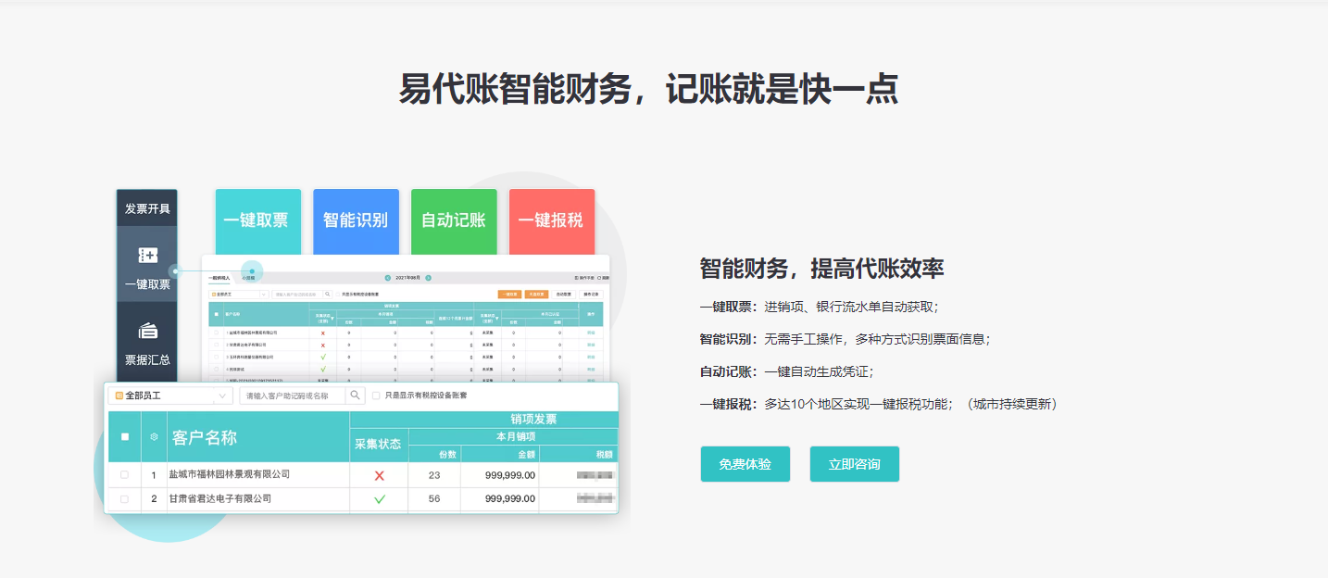Check the row 2 checkbox for 甘肃省君达电子有限公司
The height and width of the screenshot is (578, 1328).
tap(125, 499)
